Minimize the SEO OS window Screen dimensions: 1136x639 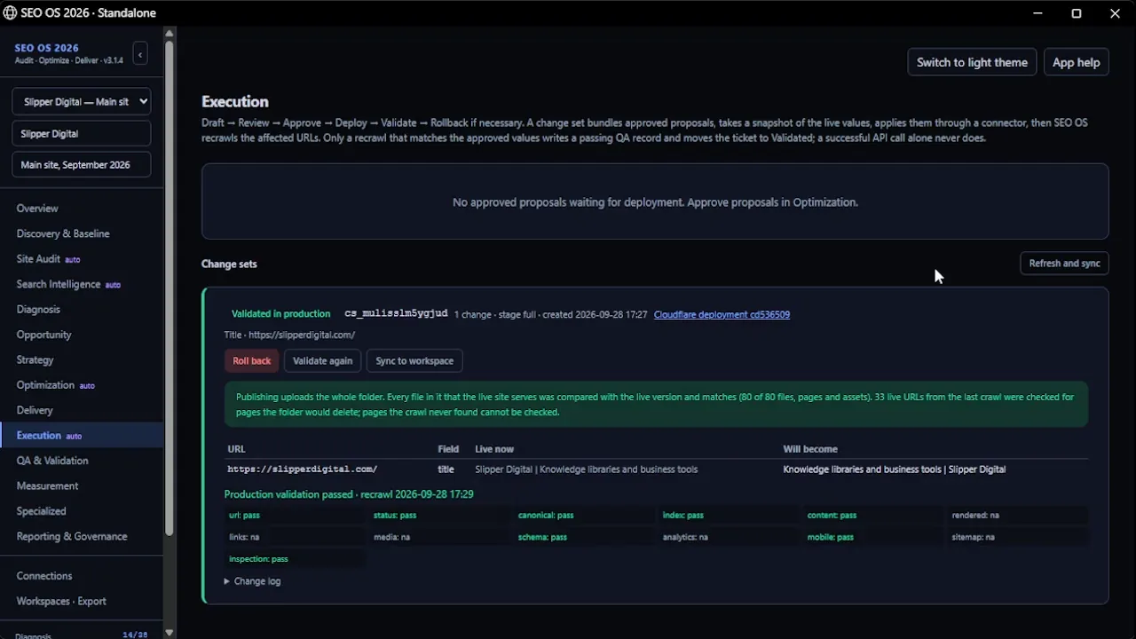click(1038, 13)
